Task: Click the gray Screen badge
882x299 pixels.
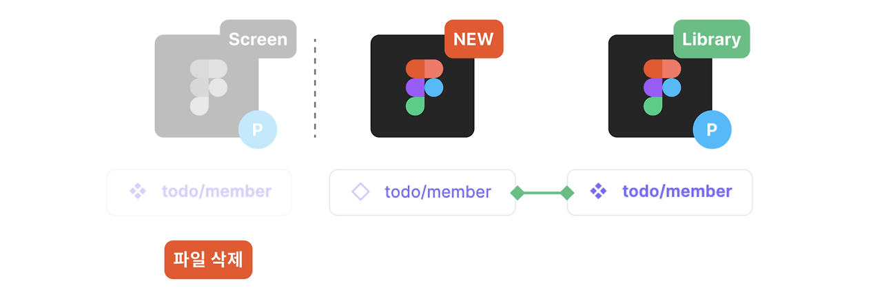Action: tap(258, 39)
